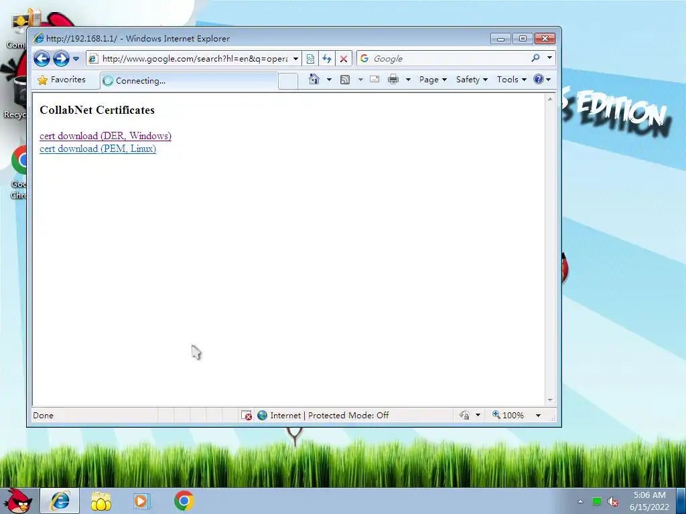Select the Google Chrome desktop shortcut

(x=18, y=172)
